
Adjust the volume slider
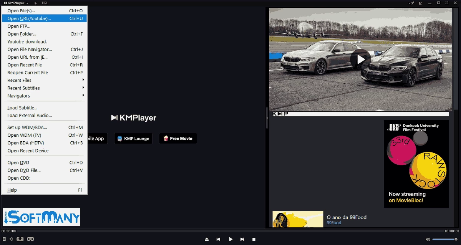[x=444, y=239]
